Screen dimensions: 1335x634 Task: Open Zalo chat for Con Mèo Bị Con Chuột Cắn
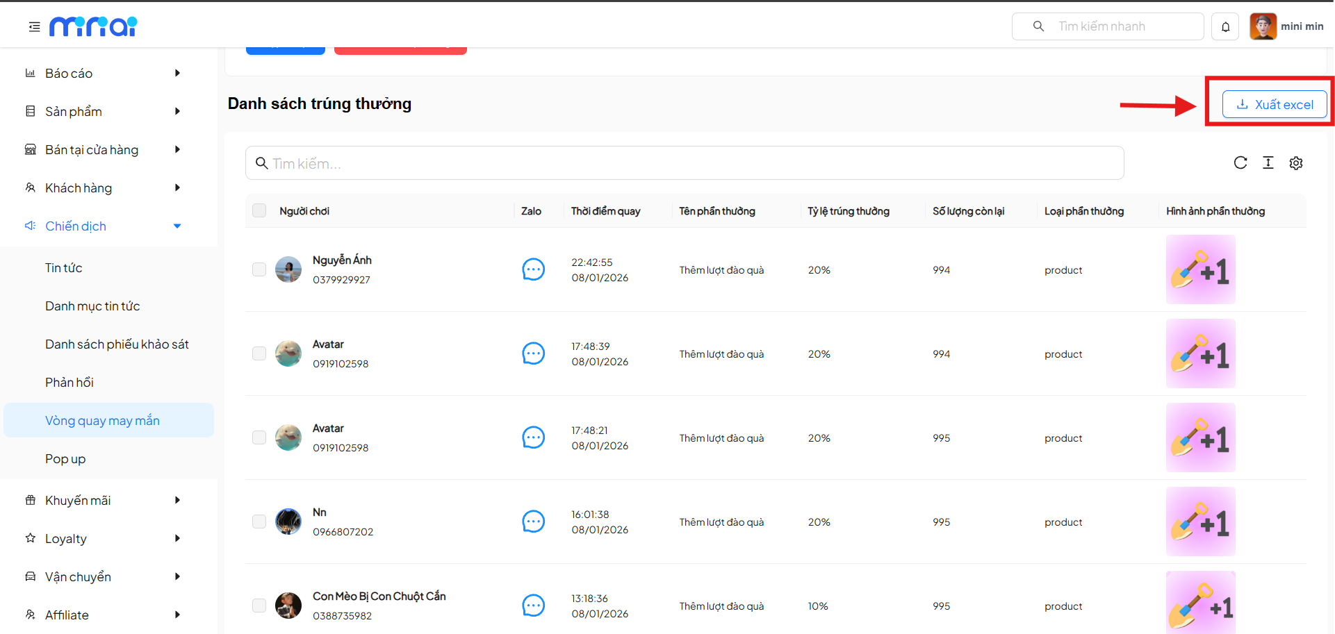pyautogui.click(x=533, y=606)
